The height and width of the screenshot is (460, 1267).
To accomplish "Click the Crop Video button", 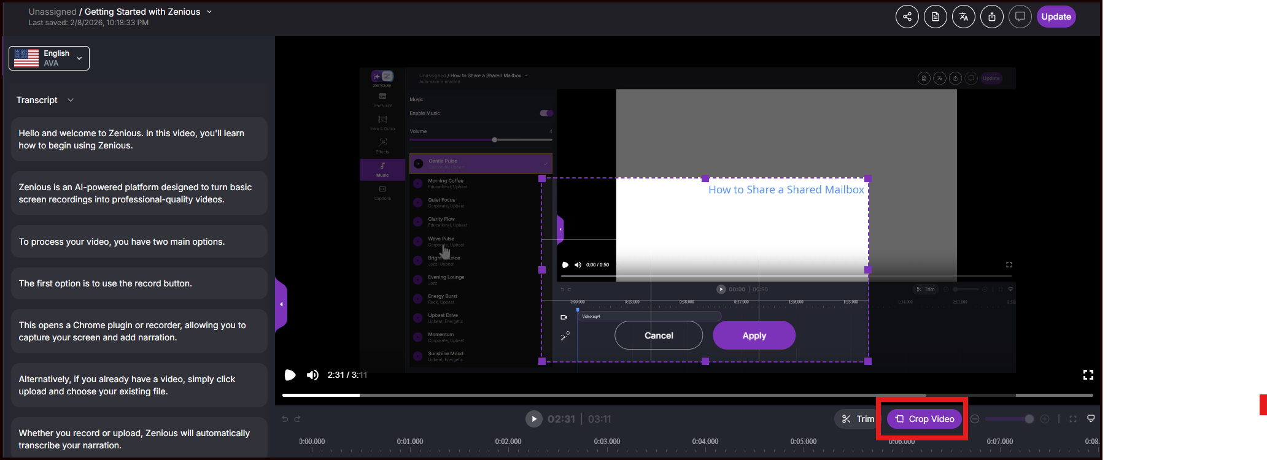I will tap(924, 419).
